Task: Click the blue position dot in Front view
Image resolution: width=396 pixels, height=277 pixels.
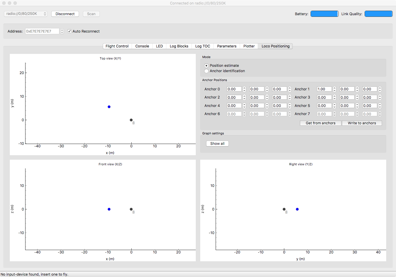Action: coord(109,209)
